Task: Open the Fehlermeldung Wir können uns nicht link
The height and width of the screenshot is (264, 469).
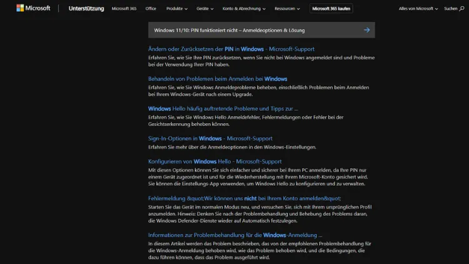Action: point(245,198)
